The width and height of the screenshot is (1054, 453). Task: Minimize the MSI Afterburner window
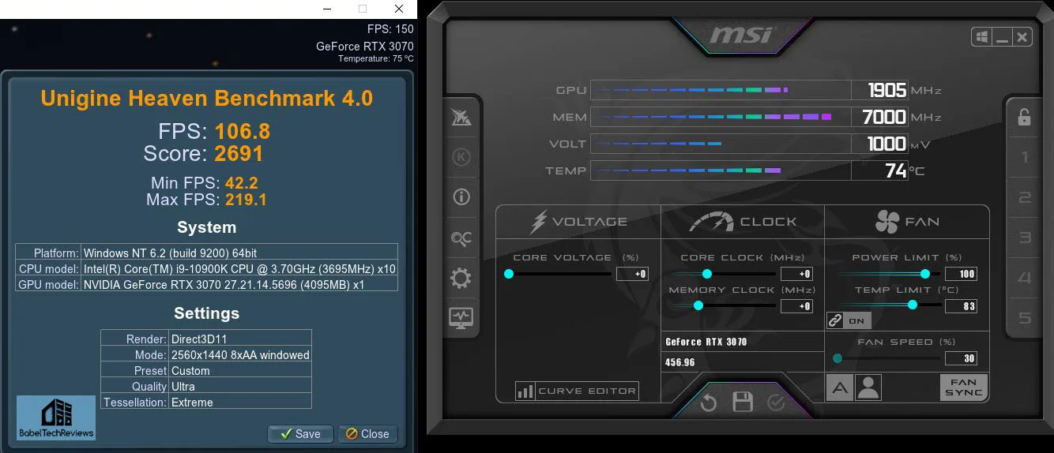(x=1003, y=37)
